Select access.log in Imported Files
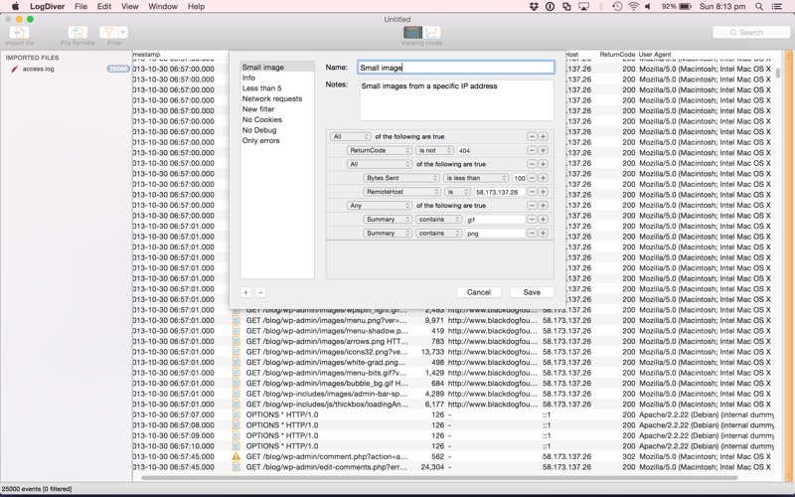The image size is (795, 497). point(38,69)
